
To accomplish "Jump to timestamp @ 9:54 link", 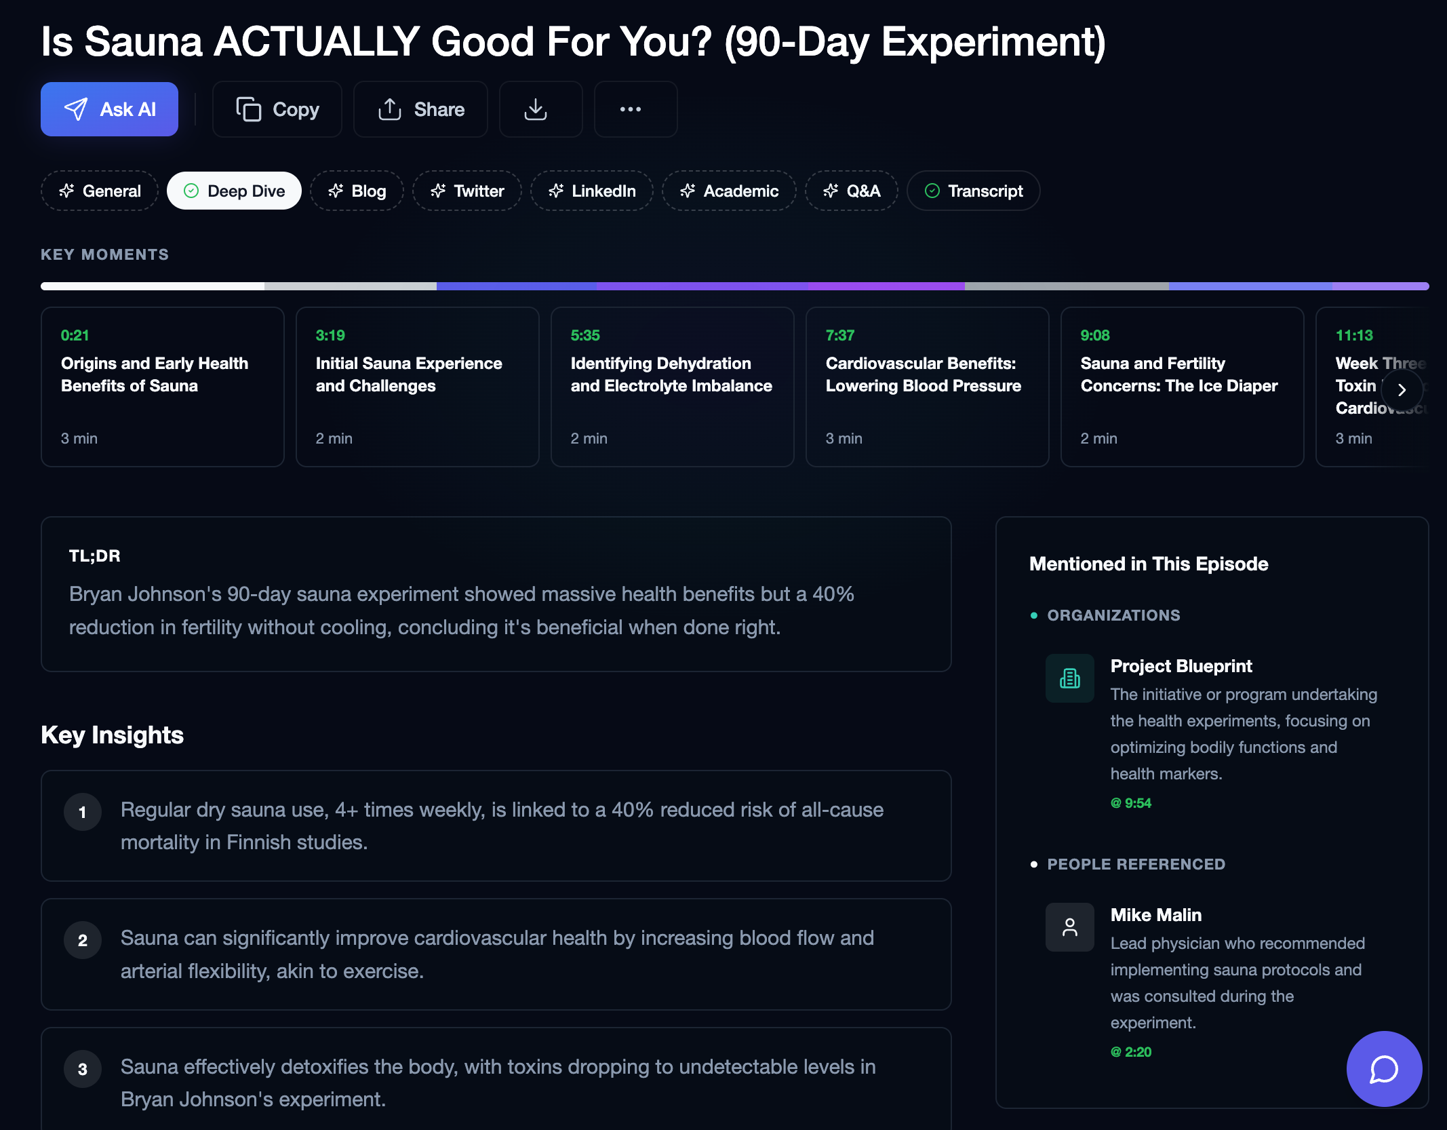I will 1130,803.
